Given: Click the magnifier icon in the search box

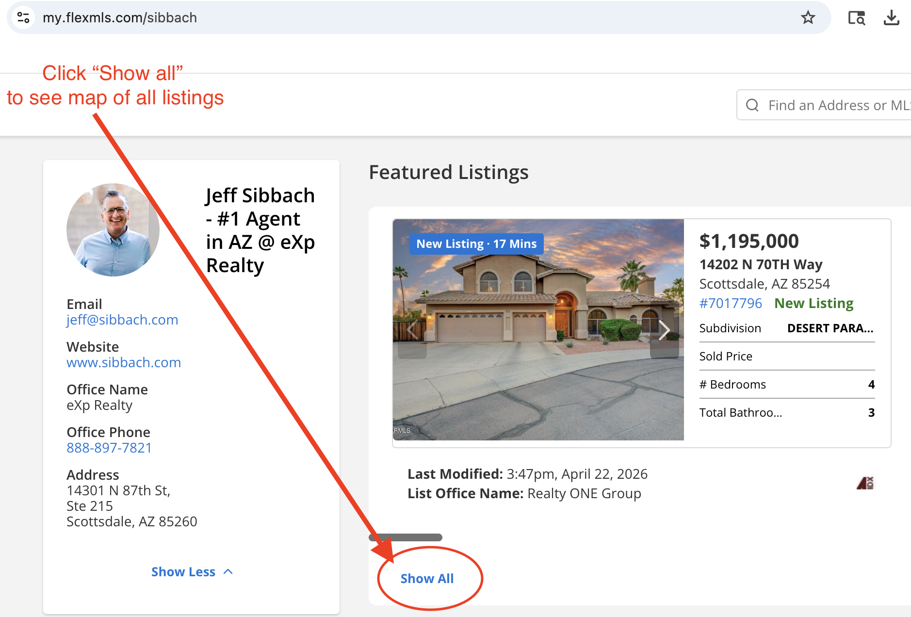Looking at the screenshot, I should pyautogui.click(x=752, y=105).
